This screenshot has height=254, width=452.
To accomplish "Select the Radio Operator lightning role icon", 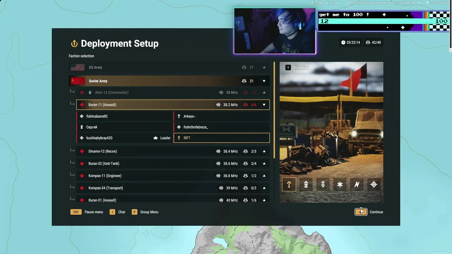I will tap(357, 184).
